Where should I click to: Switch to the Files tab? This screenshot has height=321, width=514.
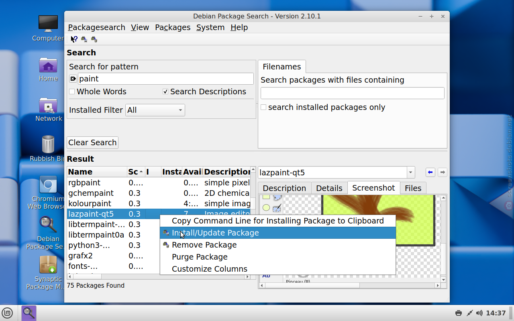[413, 188]
